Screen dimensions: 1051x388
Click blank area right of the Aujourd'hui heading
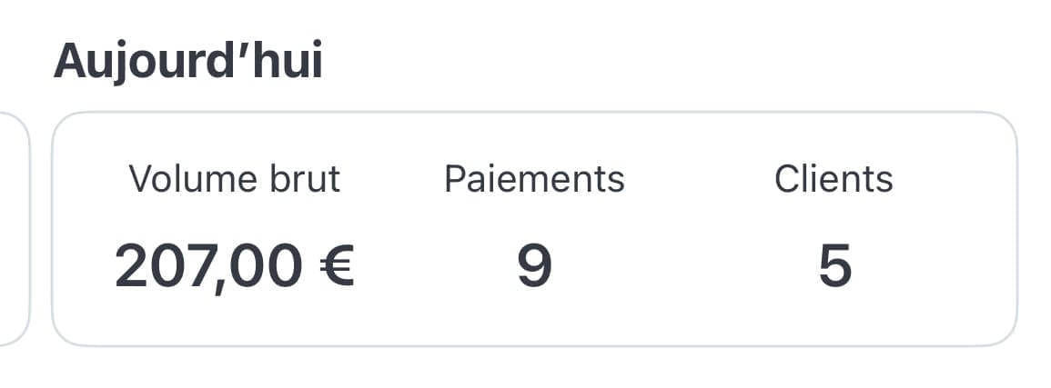pyautogui.click(x=637, y=62)
